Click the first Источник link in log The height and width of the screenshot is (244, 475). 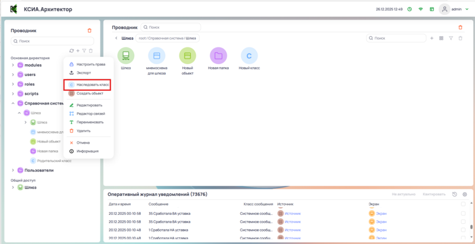click(x=293, y=213)
